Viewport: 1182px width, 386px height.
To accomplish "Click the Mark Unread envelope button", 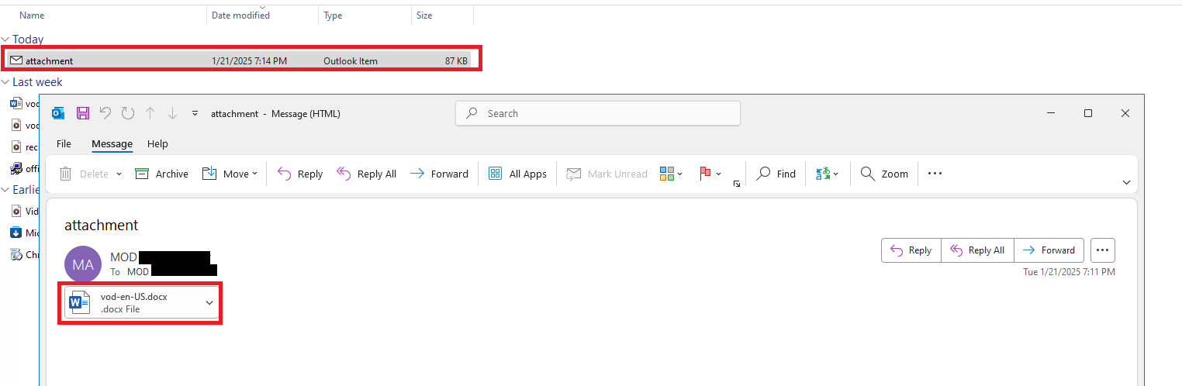I will (607, 174).
